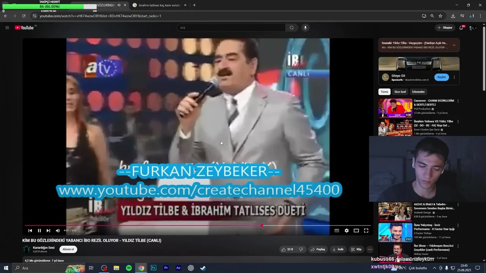Select the Tümü filter chip
This screenshot has height=273, width=486.
click(x=385, y=92)
